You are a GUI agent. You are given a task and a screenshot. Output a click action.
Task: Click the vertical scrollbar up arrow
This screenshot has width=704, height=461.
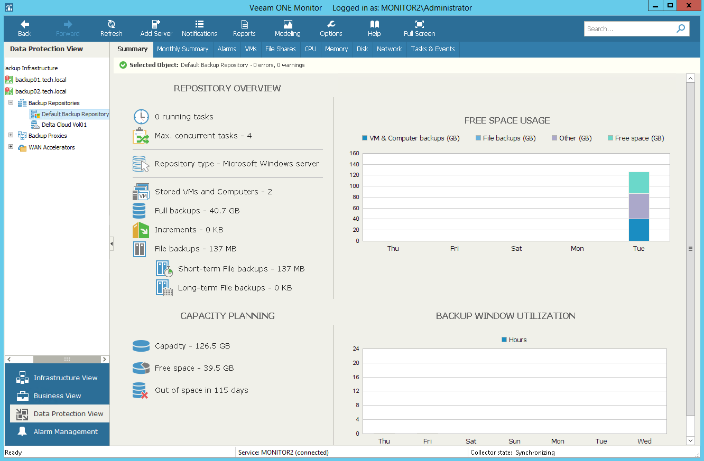click(x=690, y=78)
